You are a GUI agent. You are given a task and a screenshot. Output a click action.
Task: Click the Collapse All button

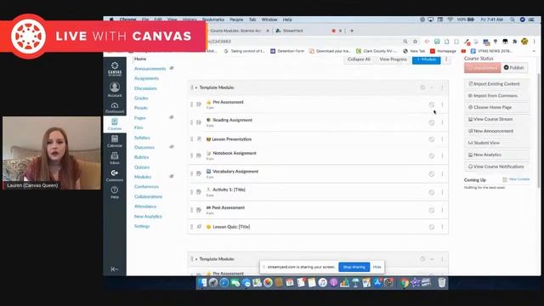[x=359, y=59]
